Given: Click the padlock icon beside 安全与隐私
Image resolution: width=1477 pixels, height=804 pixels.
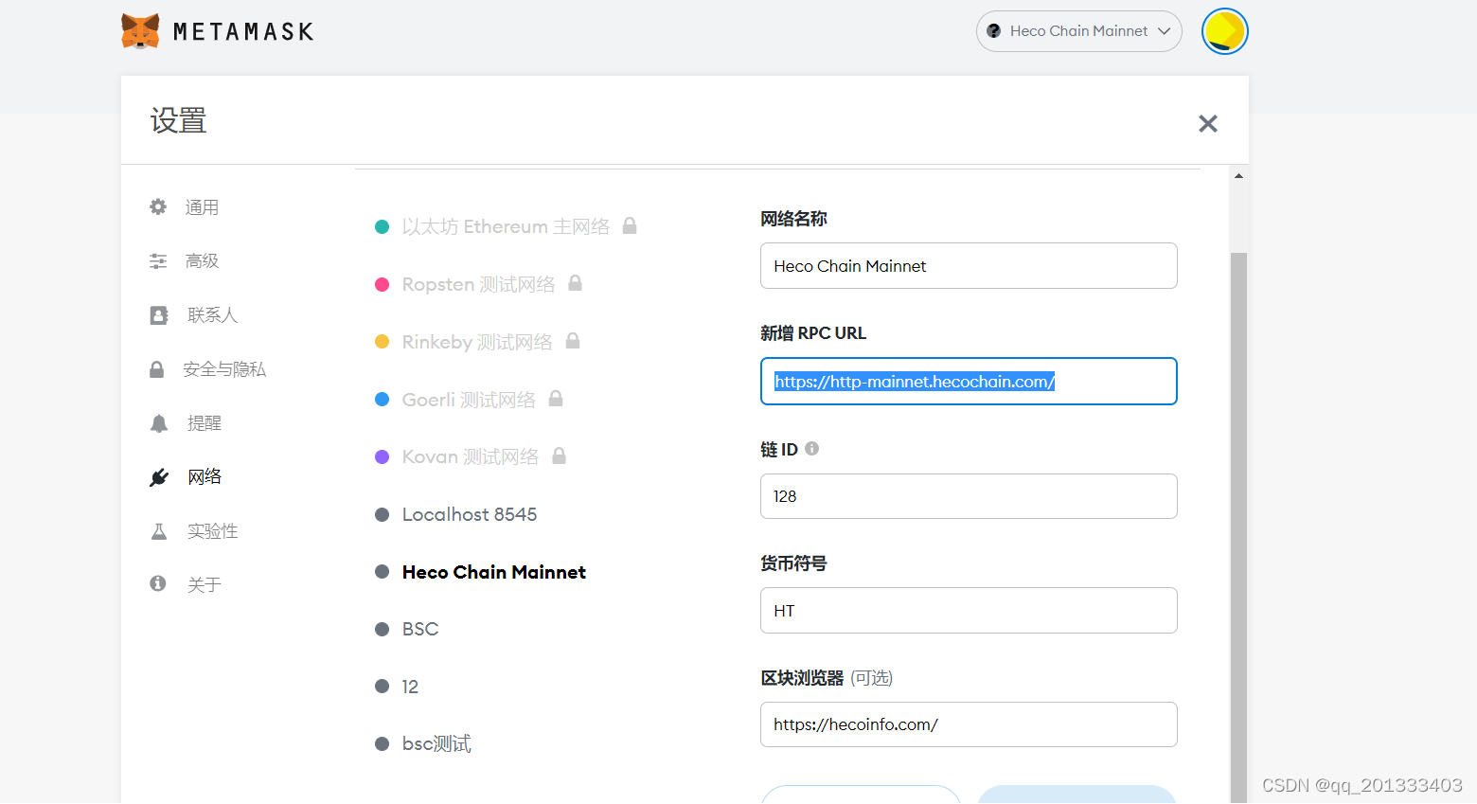Looking at the screenshot, I should click(x=157, y=369).
